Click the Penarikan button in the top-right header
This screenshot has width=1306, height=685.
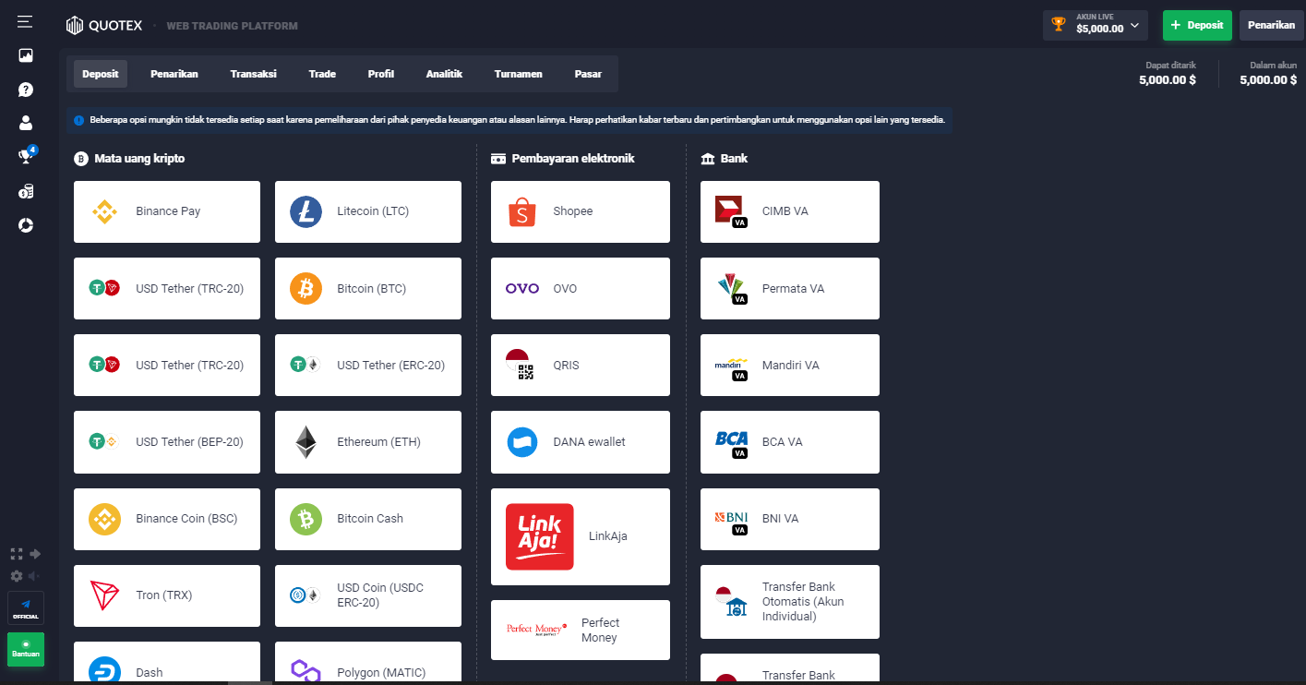(1272, 25)
